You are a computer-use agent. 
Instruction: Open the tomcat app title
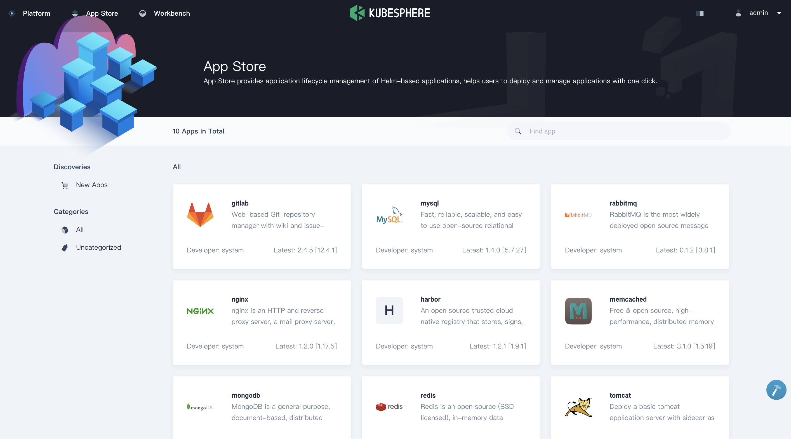pyautogui.click(x=620, y=395)
